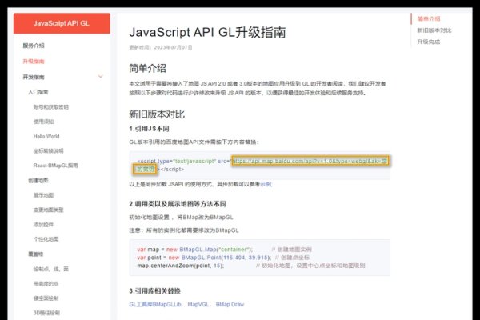Click the 更新时间 2023年07月07日 date text

click(161, 47)
